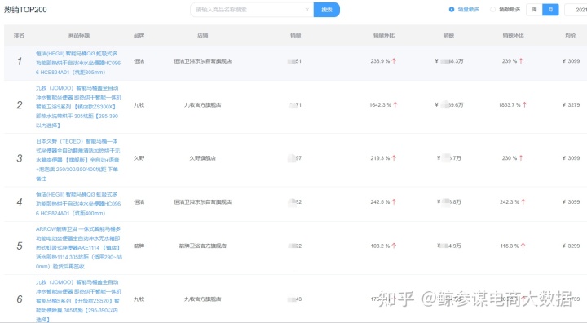This screenshot has width=587, height=323.
Task: Open rank 4 恒洁 Qi3 400mm product link
Action: pos(78,204)
